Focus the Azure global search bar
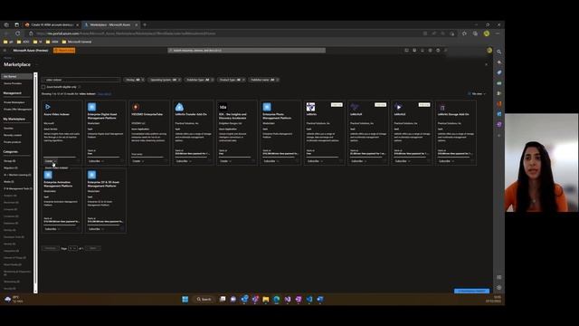Image resolution: width=579 pixels, height=326 pixels. [247, 51]
